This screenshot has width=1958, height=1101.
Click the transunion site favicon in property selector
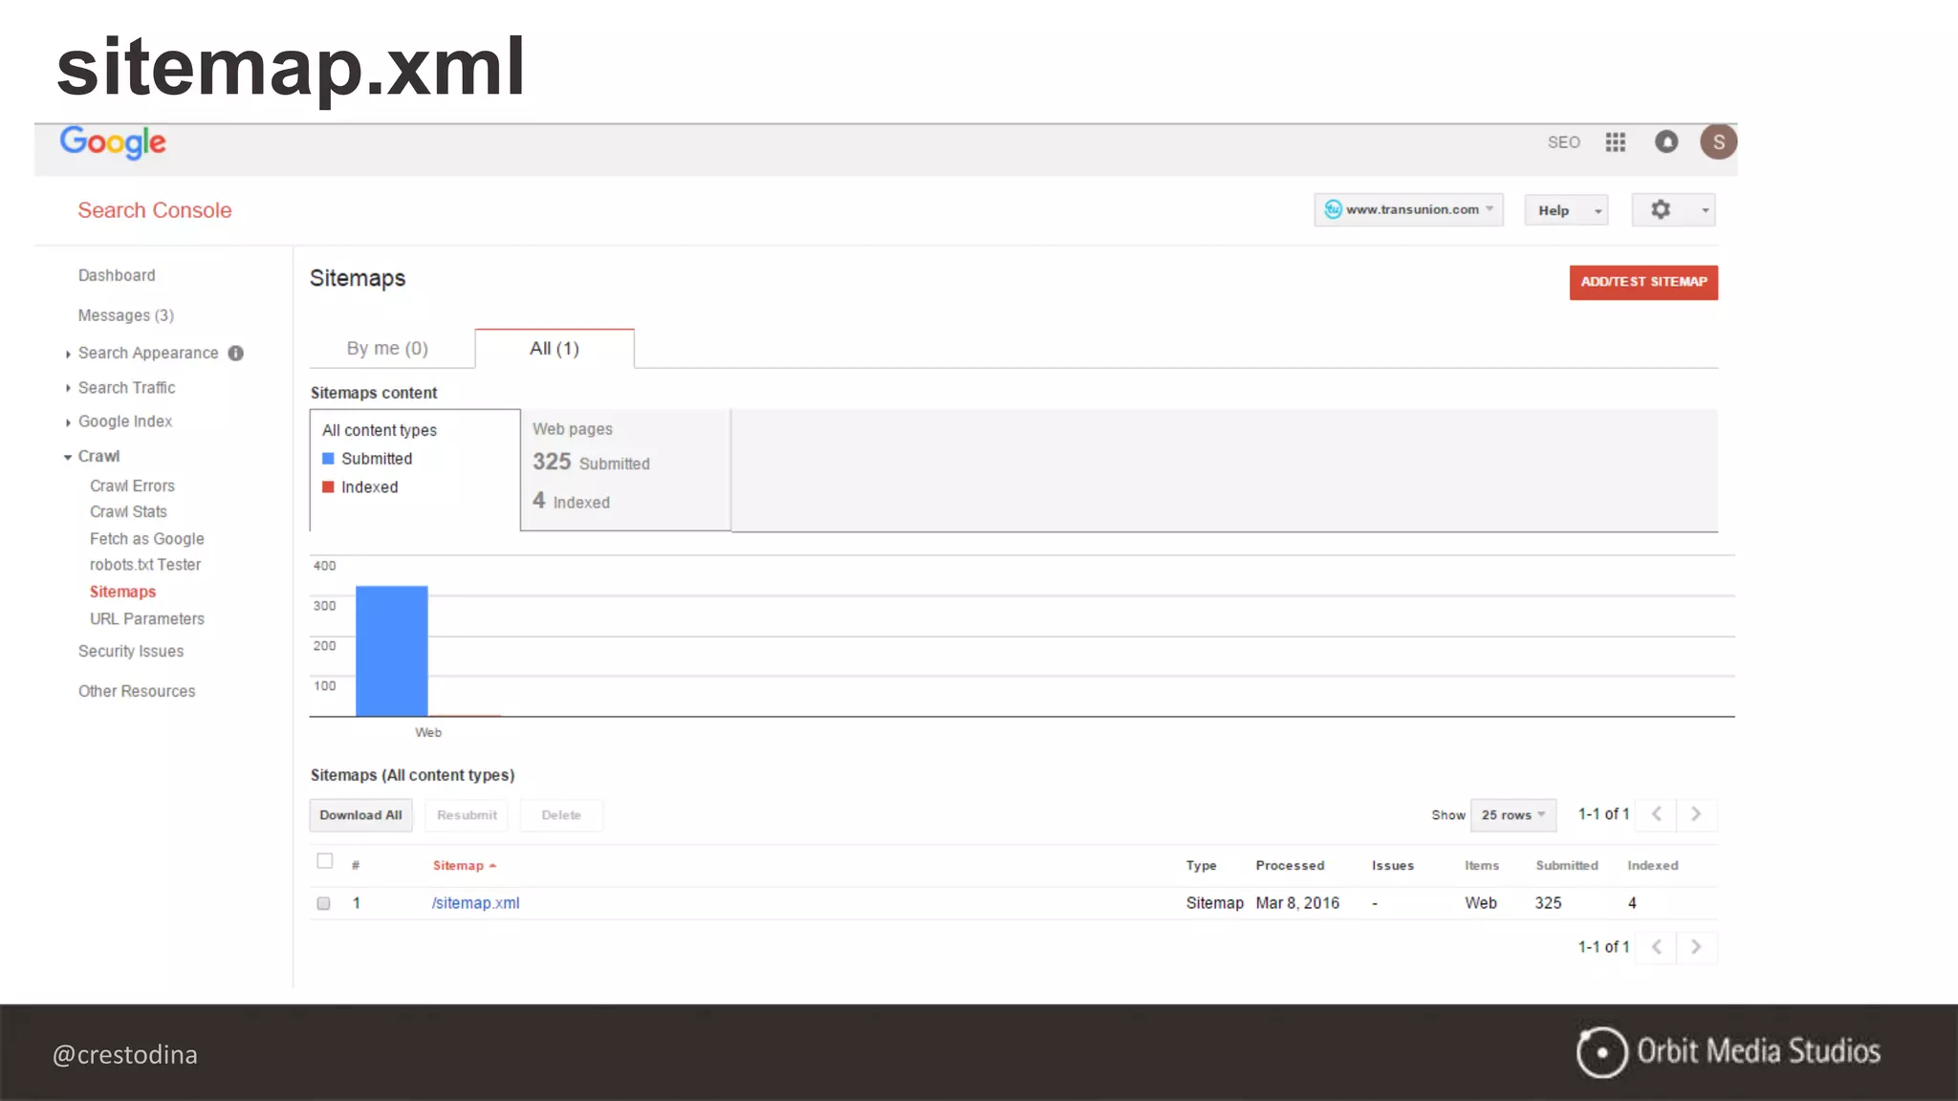tap(1333, 209)
